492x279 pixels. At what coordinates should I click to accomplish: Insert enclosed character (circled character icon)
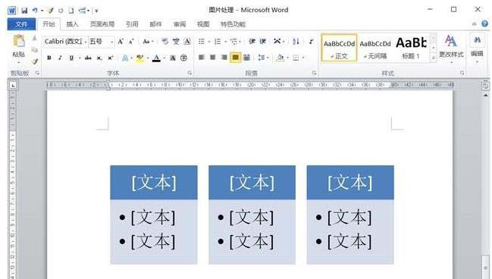184,58
